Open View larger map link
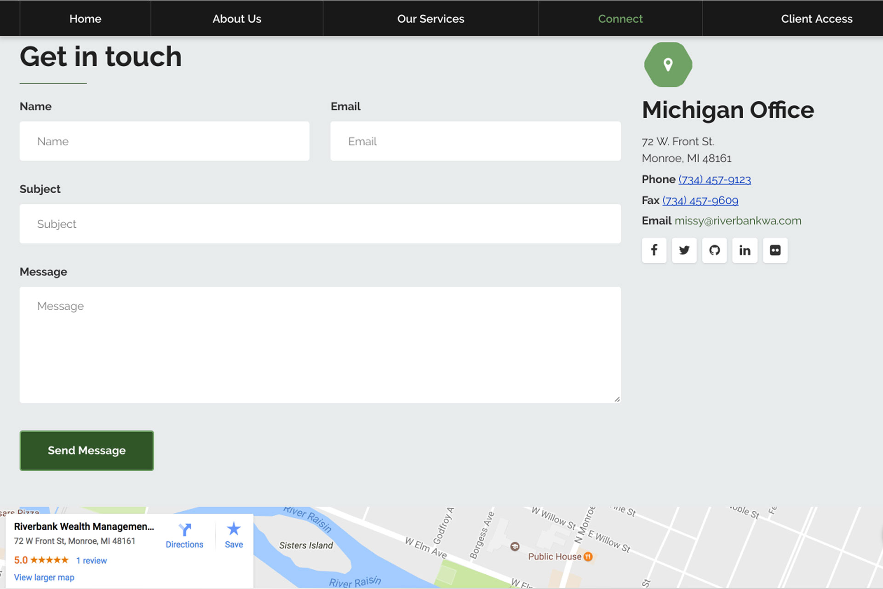This screenshot has width=883, height=589. (x=44, y=577)
